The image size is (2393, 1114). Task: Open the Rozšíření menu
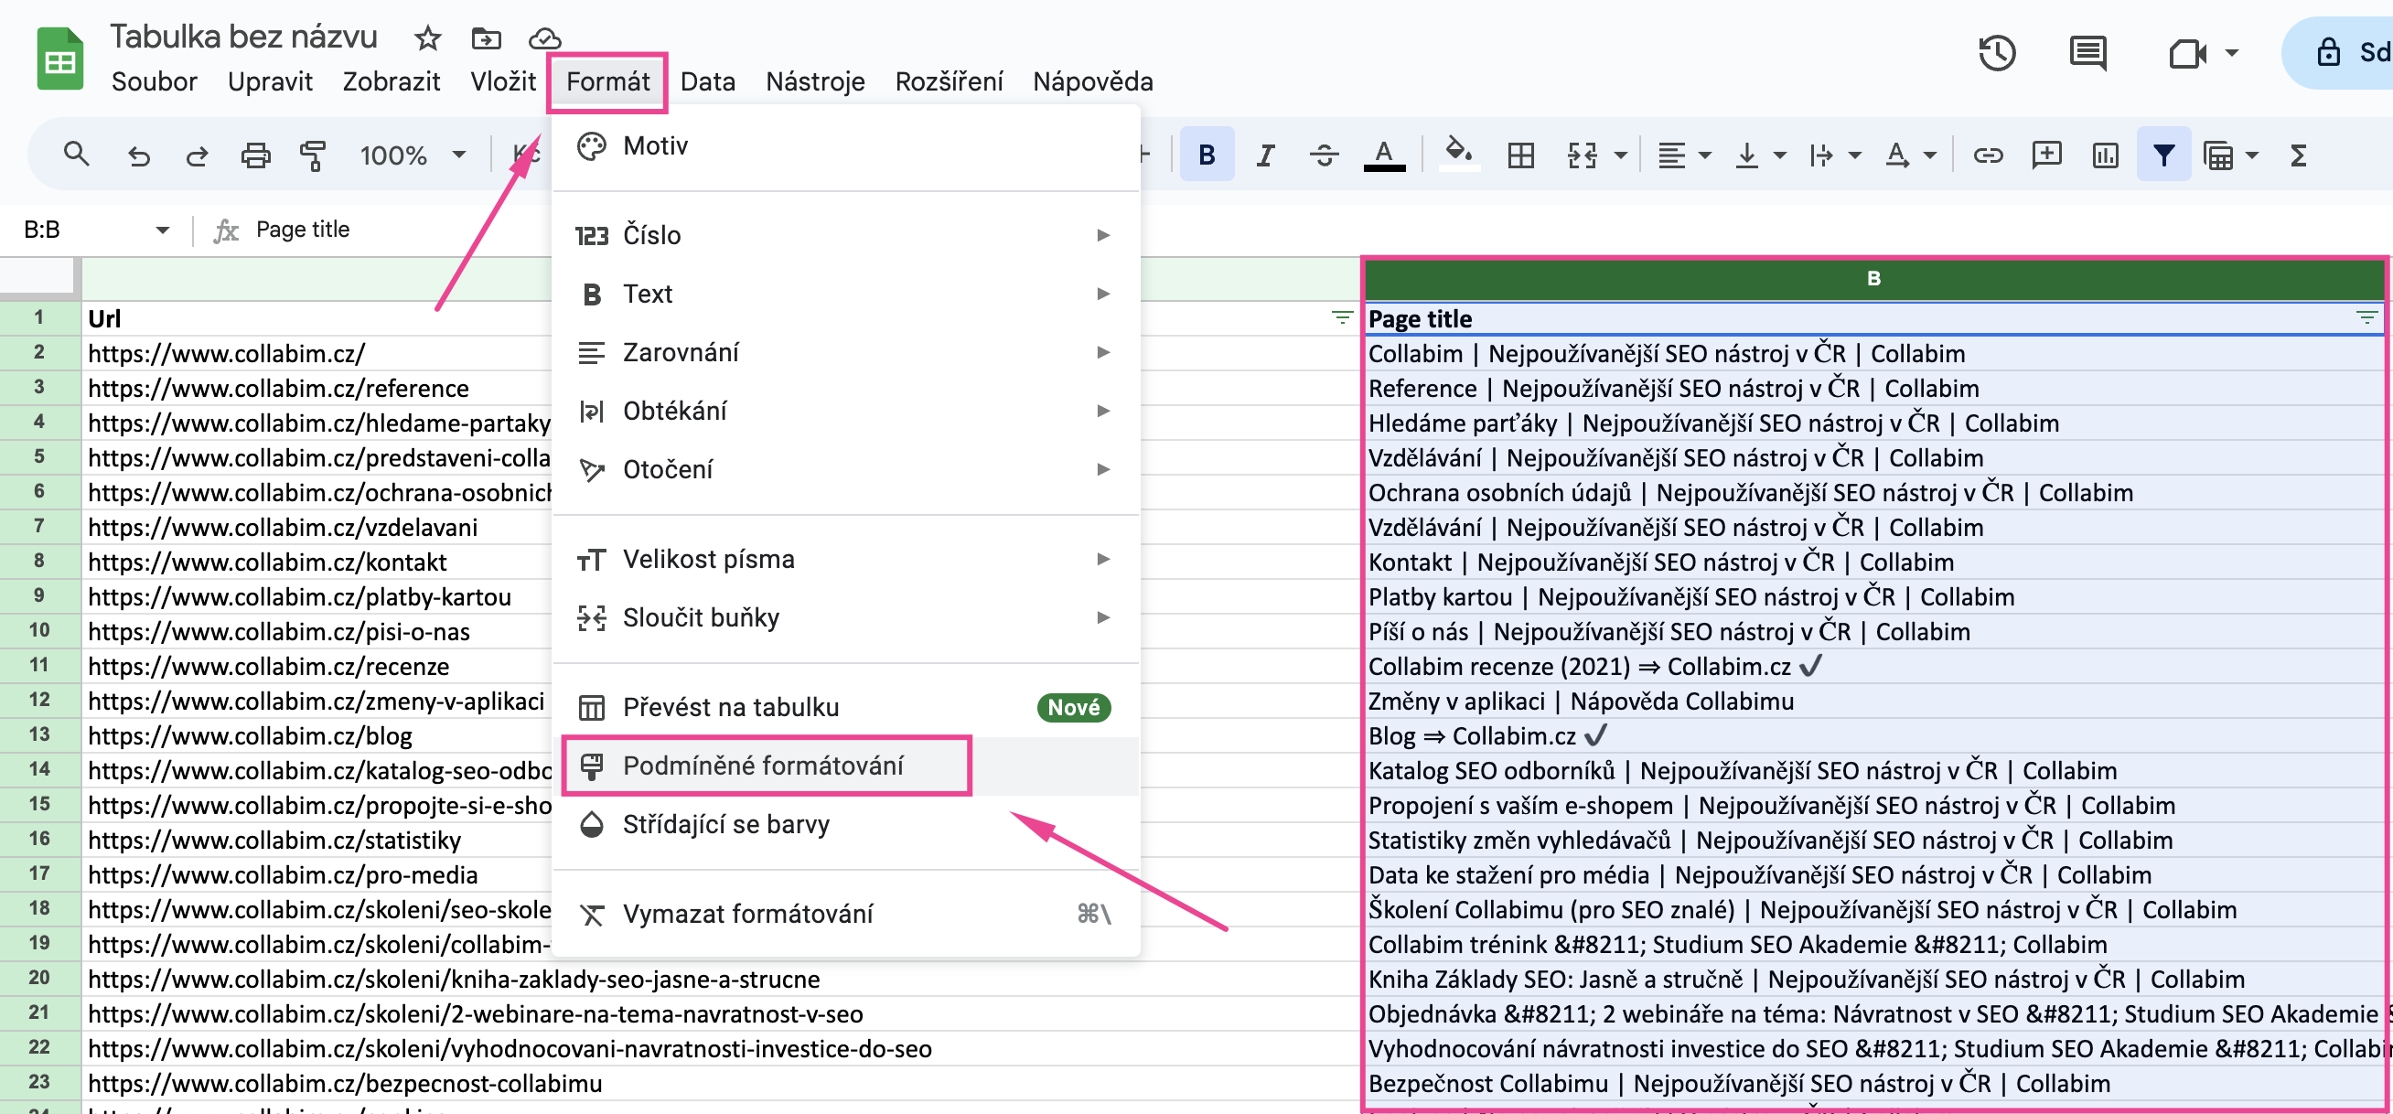point(949,81)
